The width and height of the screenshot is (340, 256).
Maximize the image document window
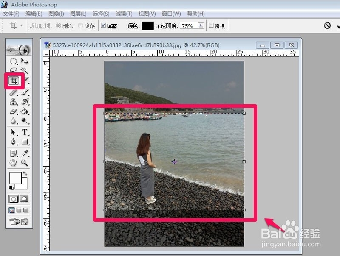point(277,45)
